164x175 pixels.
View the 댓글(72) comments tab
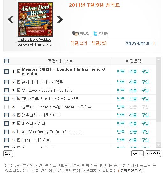99,43
